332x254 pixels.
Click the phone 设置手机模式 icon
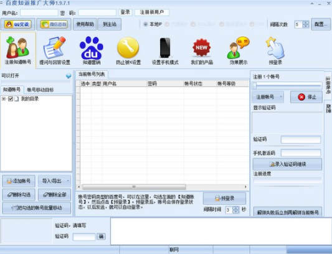165,47
